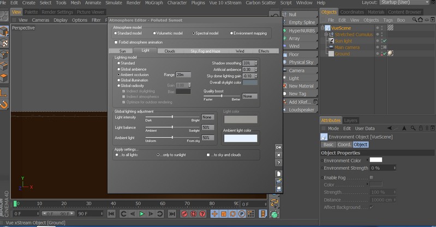
Task: Expand the Stretched Cumulus tree node
Action: tap(326, 34)
